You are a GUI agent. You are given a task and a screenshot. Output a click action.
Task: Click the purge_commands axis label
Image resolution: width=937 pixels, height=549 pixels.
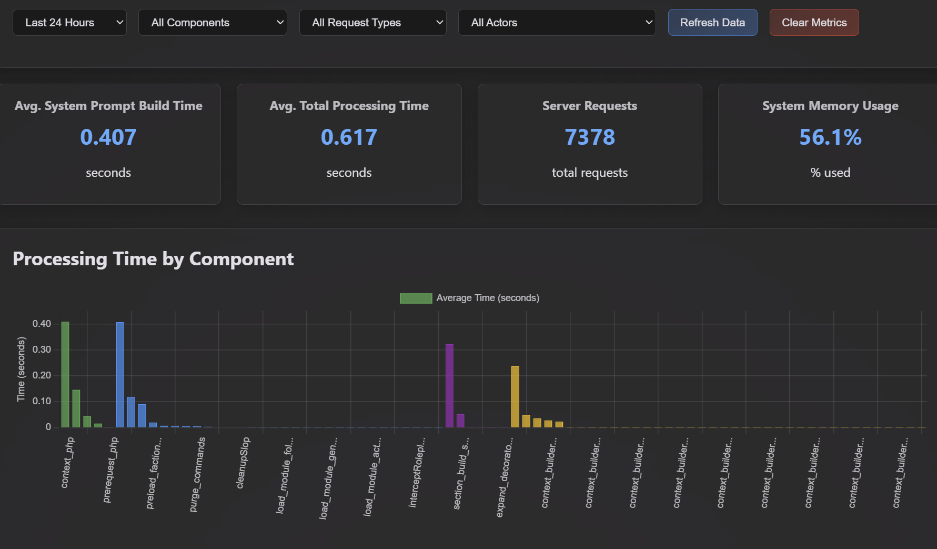[x=197, y=474]
